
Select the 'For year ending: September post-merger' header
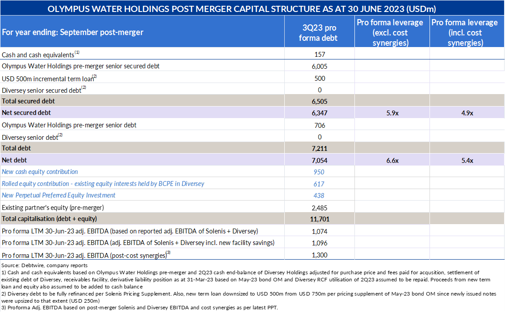[x=72, y=32]
